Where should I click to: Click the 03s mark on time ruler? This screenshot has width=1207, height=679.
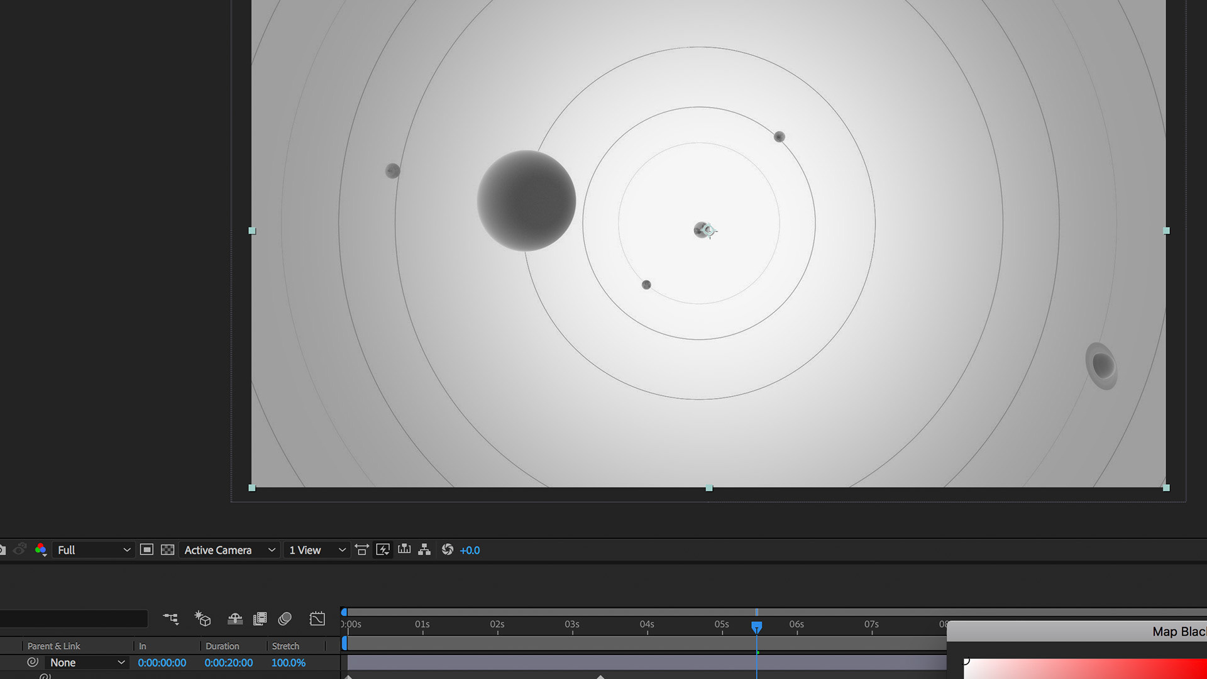572,624
